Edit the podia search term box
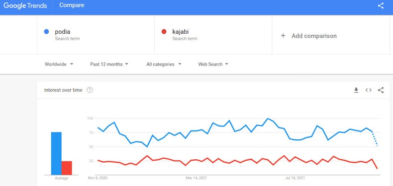Viewport: 393px width, 186px height. tap(96, 35)
